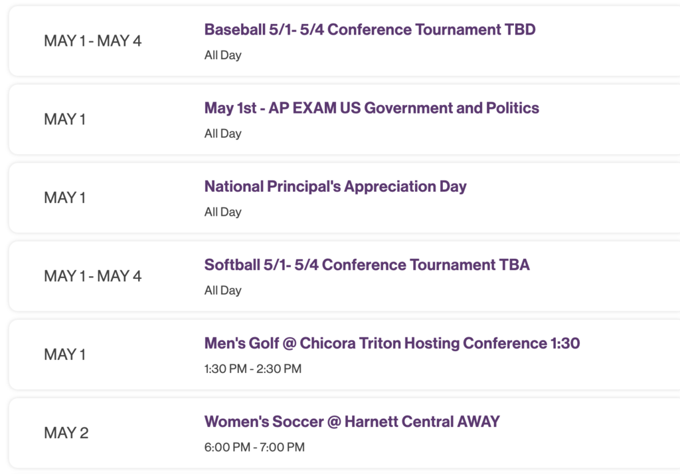Image resolution: width=680 pixels, height=474 pixels.
Task: Open the Softball Conference Tournament event
Action: (x=367, y=264)
